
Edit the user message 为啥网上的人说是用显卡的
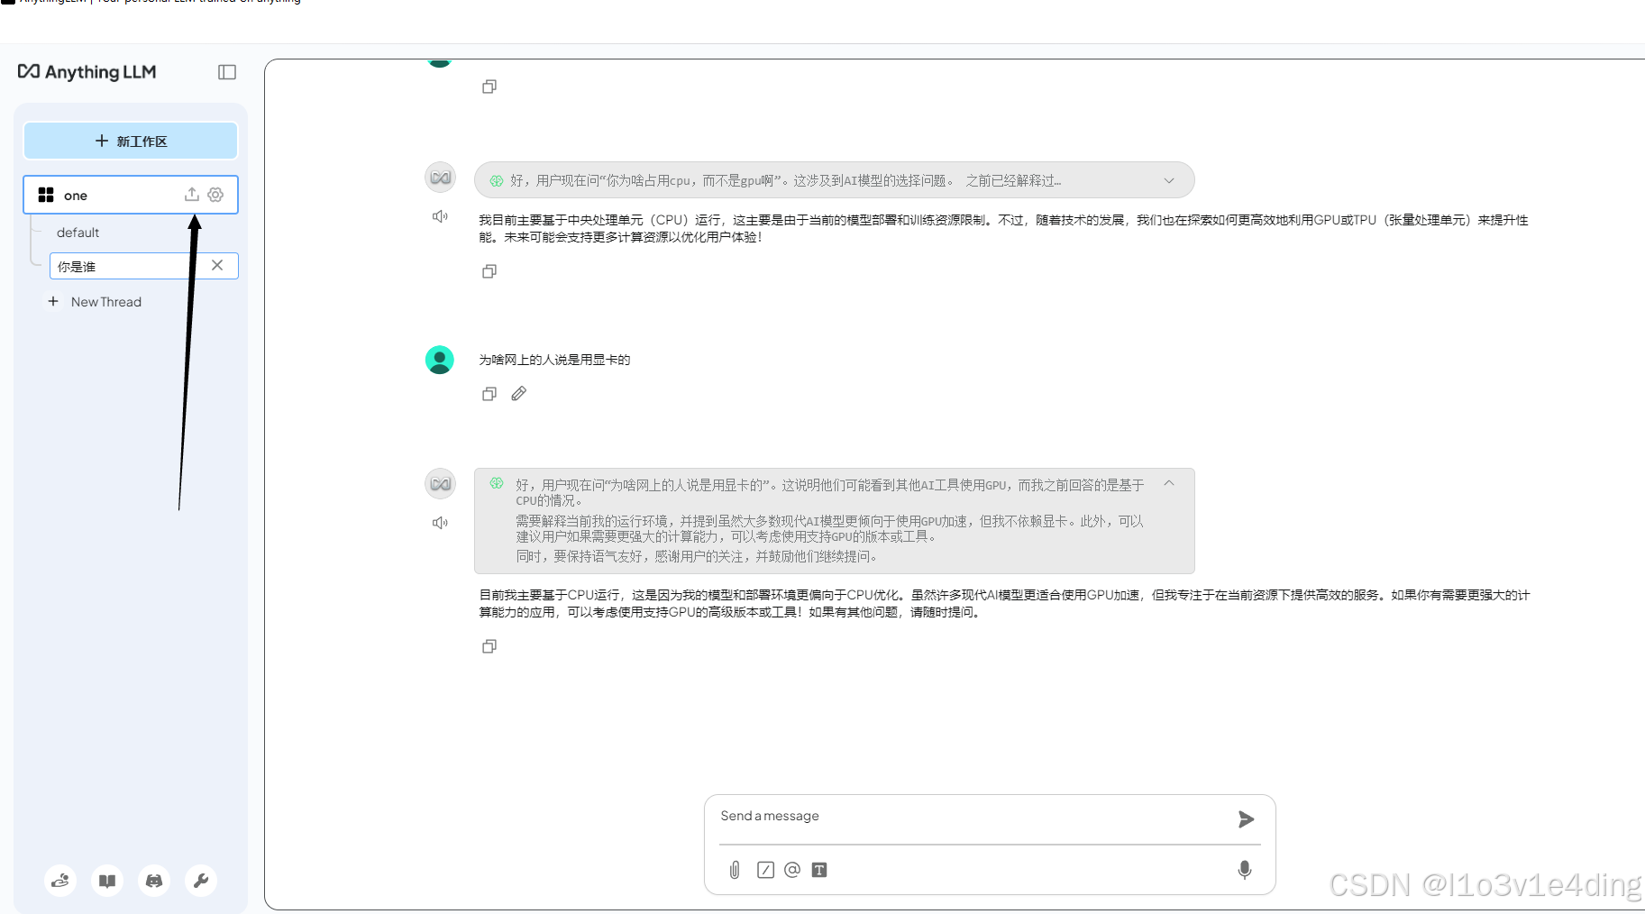tap(519, 394)
